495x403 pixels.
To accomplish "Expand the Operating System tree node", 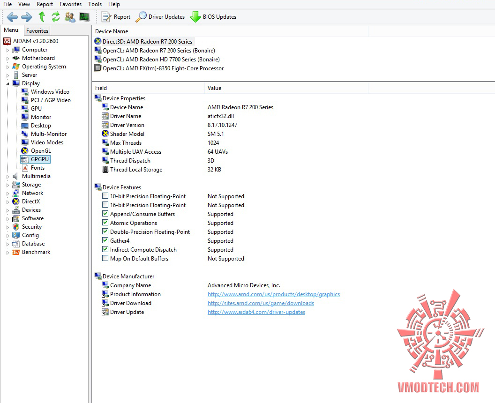I will [7, 67].
